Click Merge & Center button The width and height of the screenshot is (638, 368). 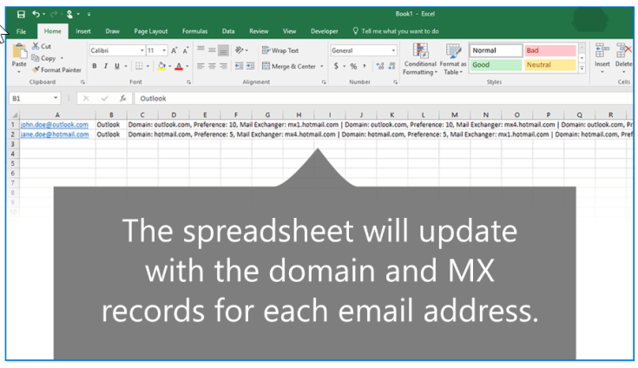coord(289,66)
